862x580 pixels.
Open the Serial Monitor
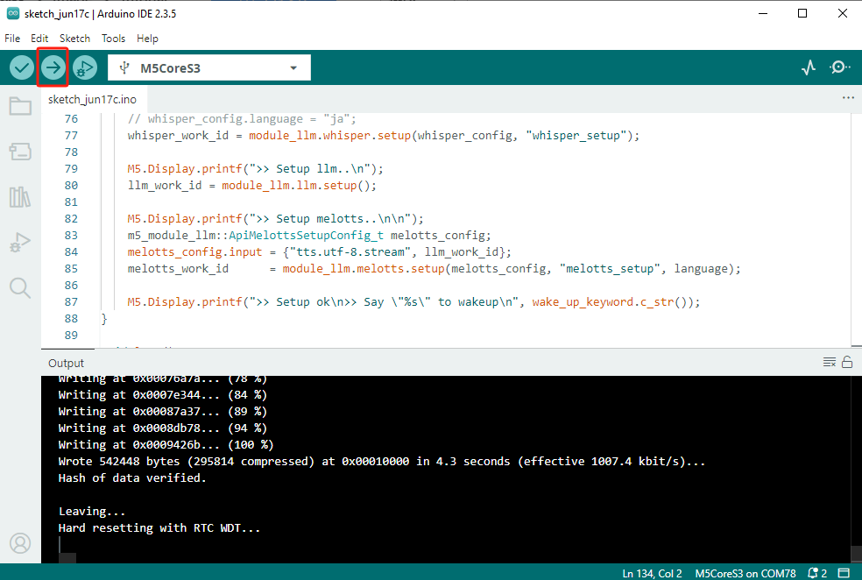click(839, 67)
